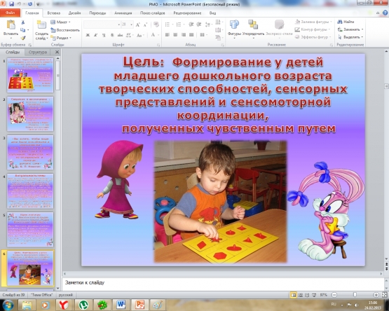Toggle bold (Ж) formatting
This screenshot has height=311, width=389.
click(88, 35)
